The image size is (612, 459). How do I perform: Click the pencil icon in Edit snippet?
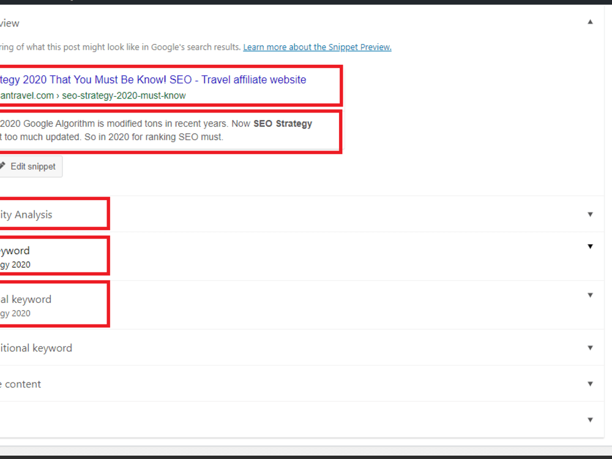[2, 166]
